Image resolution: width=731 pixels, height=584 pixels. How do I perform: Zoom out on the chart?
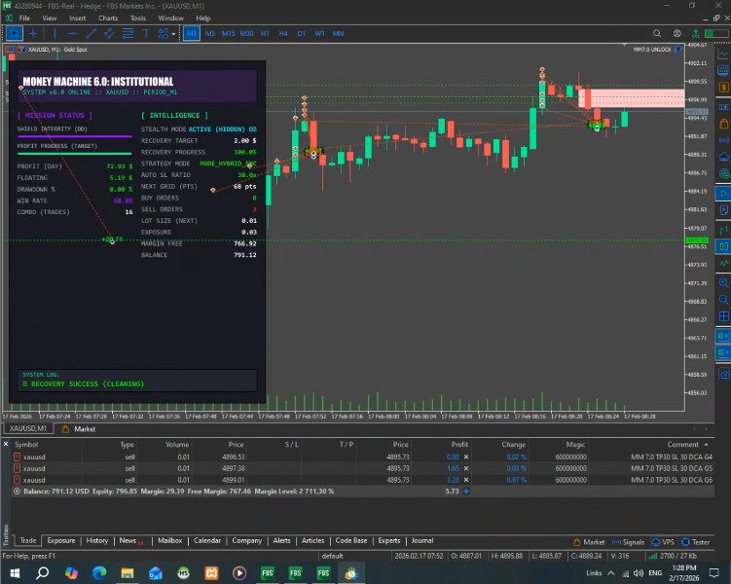723,299
